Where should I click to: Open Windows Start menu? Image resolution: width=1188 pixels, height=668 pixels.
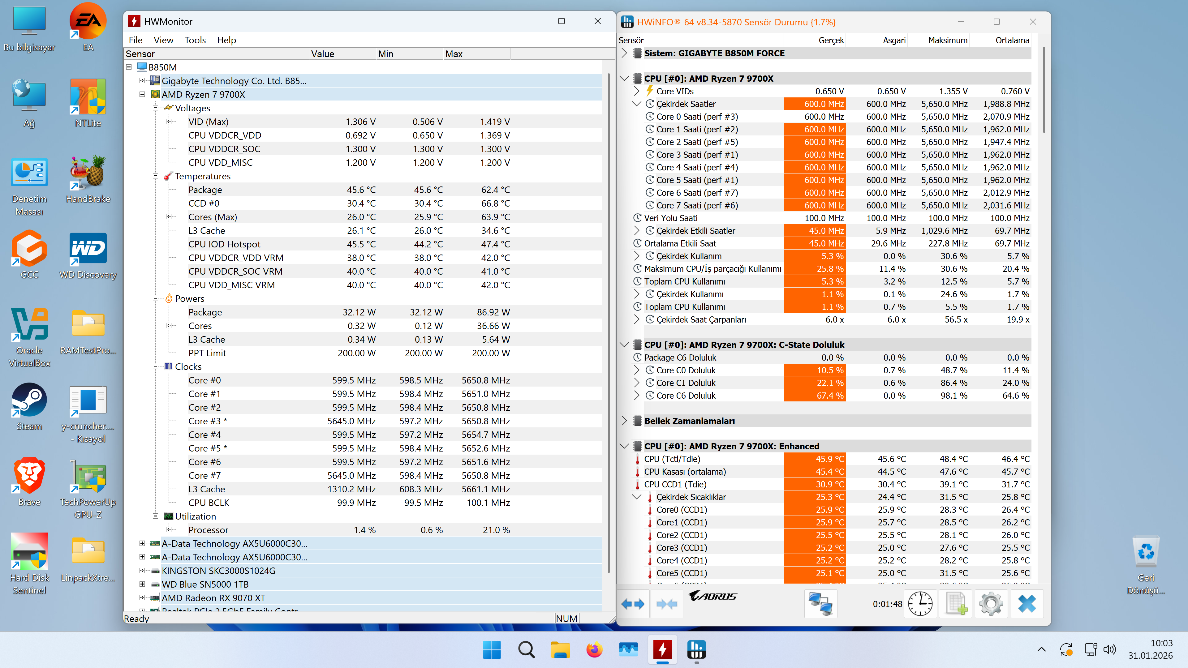pos(492,650)
